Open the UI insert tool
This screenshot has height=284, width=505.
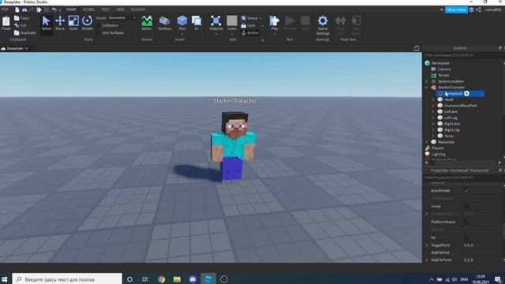point(196,23)
